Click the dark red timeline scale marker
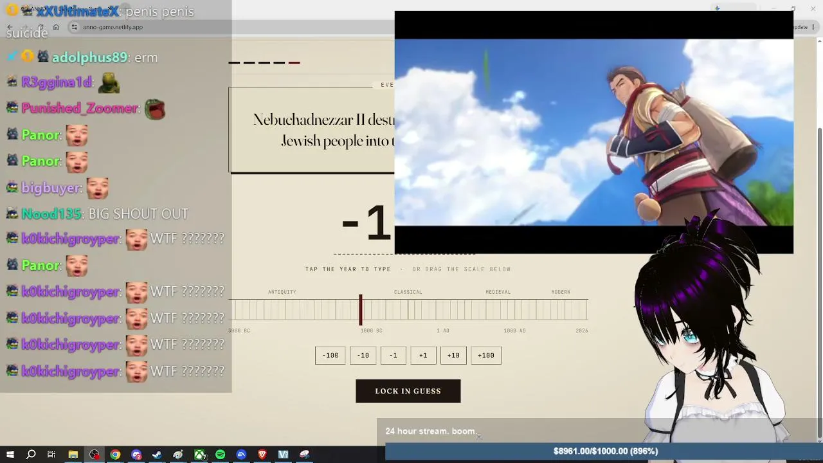The height and width of the screenshot is (463, 823). point(361,310)
